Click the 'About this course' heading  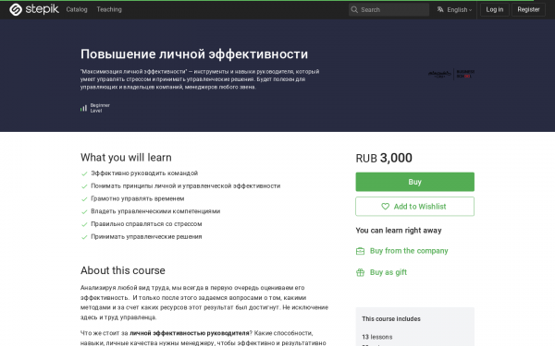(x=123, y=270)
